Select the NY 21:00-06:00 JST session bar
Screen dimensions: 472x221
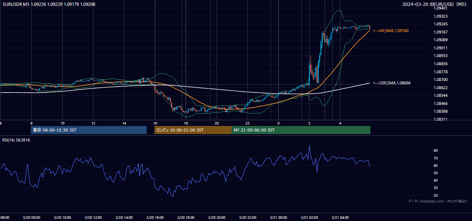301,130
